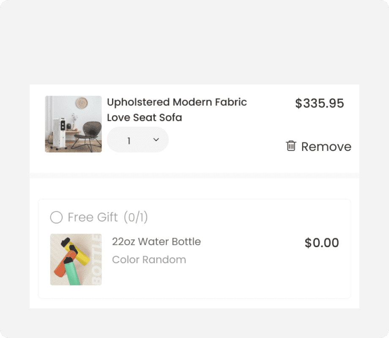Screen dimensions: 389x338
Task: Click the BOTTLE text on the gift image
Action: (96, 259)
